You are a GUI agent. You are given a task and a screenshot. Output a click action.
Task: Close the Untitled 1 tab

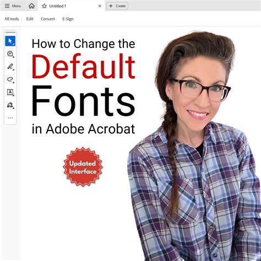point(100,6)
